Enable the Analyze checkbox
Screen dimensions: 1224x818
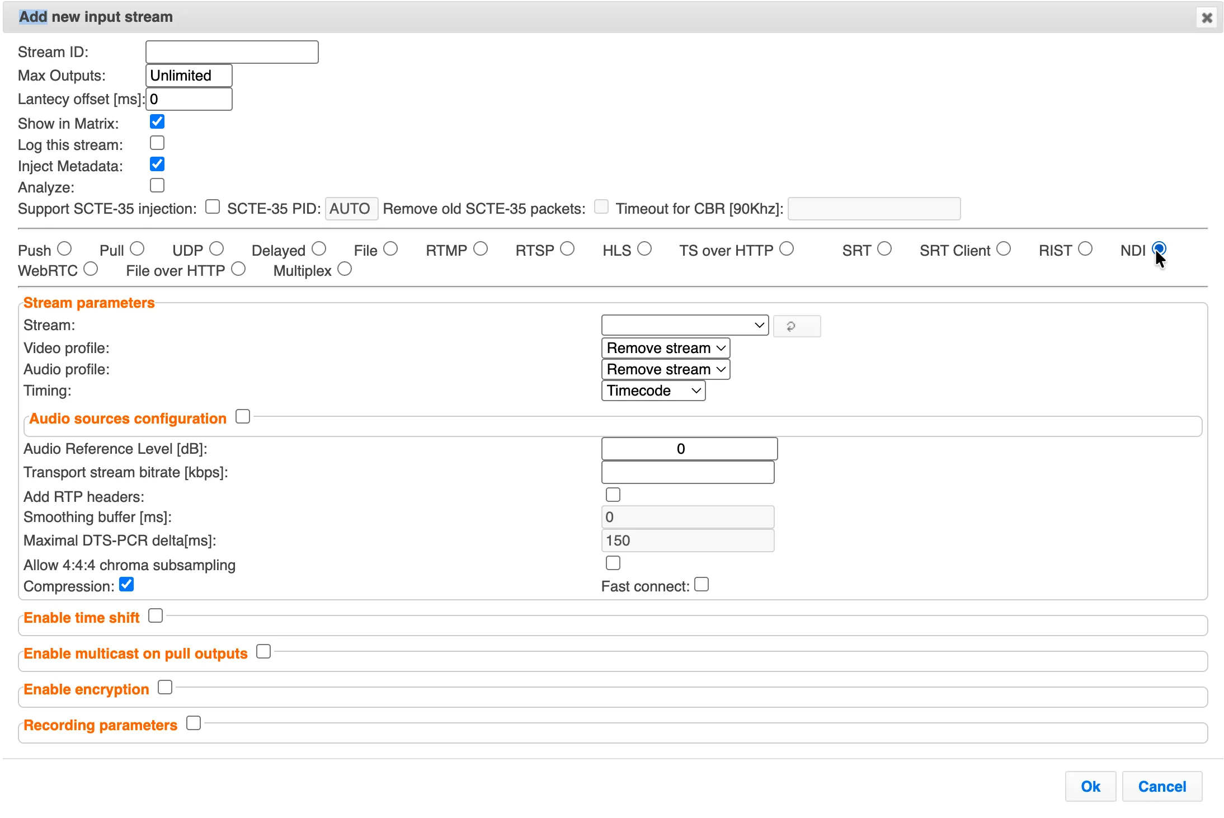[x=157, y=185]
